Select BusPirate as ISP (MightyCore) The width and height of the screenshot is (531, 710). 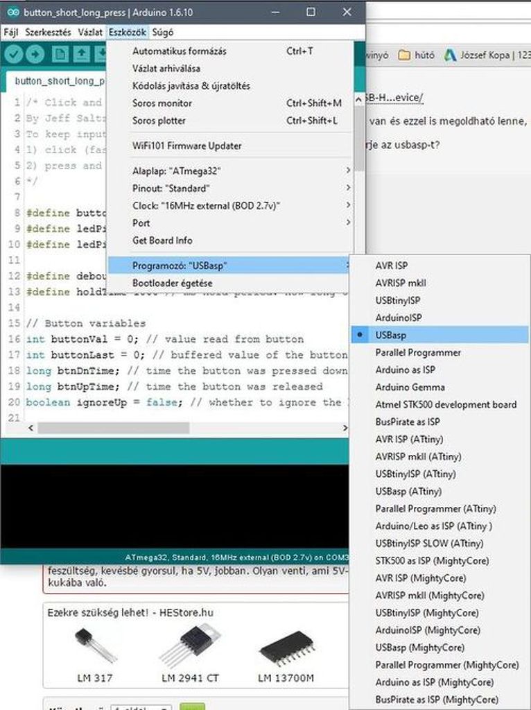tap(439, 700)
